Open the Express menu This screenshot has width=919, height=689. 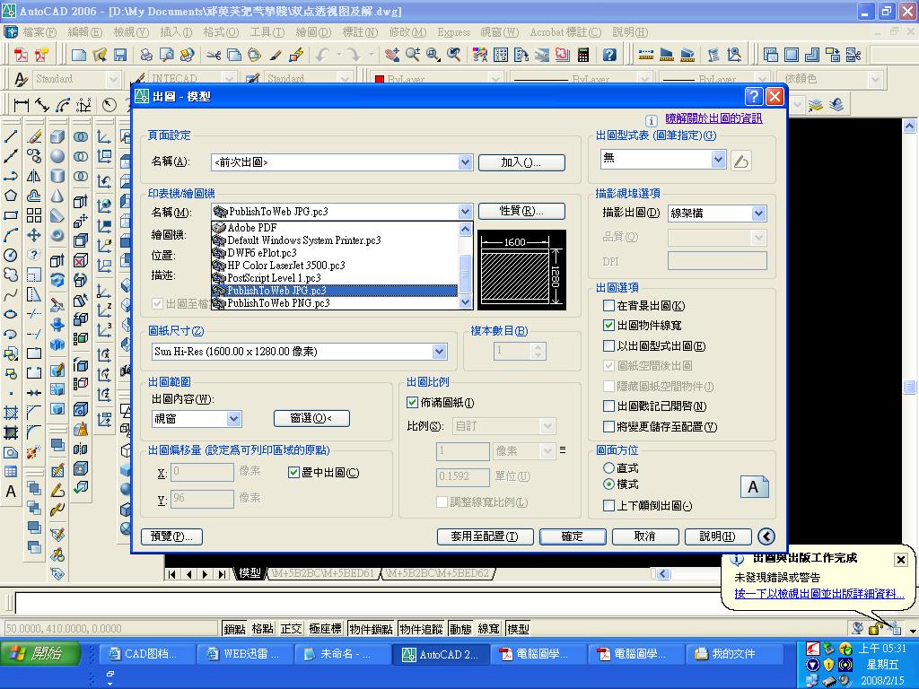(x=453, y=32)
